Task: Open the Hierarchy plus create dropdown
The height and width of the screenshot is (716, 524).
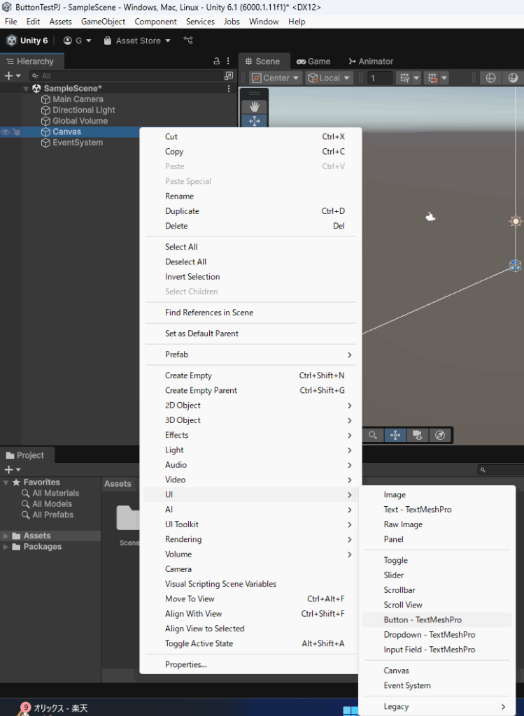Action: [x=13, y=76]
